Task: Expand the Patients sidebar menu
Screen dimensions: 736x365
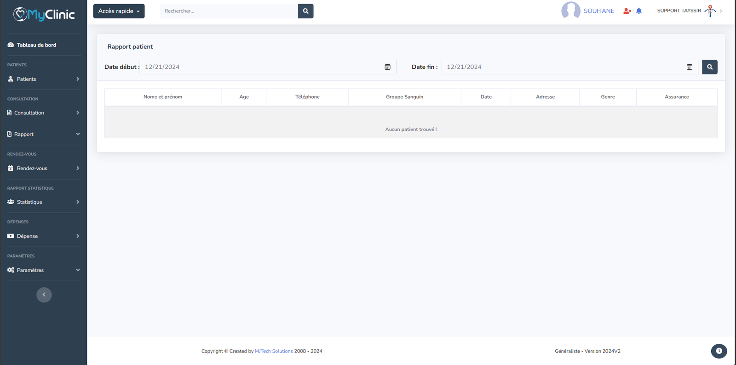Action: [x=44, y=79]
